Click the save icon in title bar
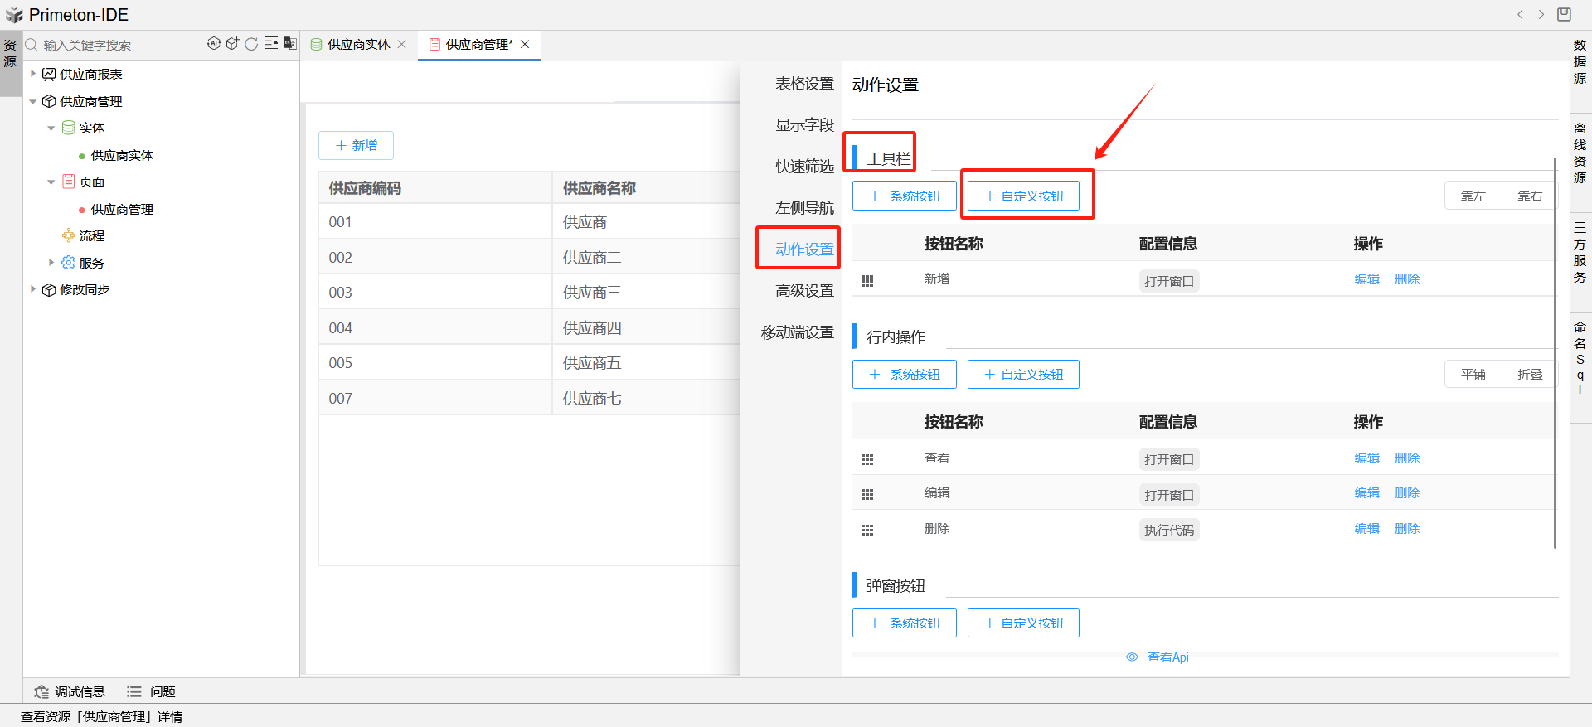 (1564, 14)
